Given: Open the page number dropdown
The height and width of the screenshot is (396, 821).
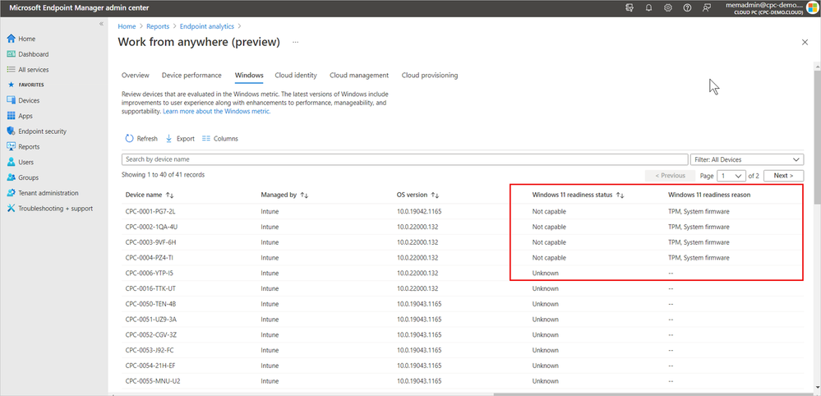Looking at the screenshot, I should pos(731,176).
